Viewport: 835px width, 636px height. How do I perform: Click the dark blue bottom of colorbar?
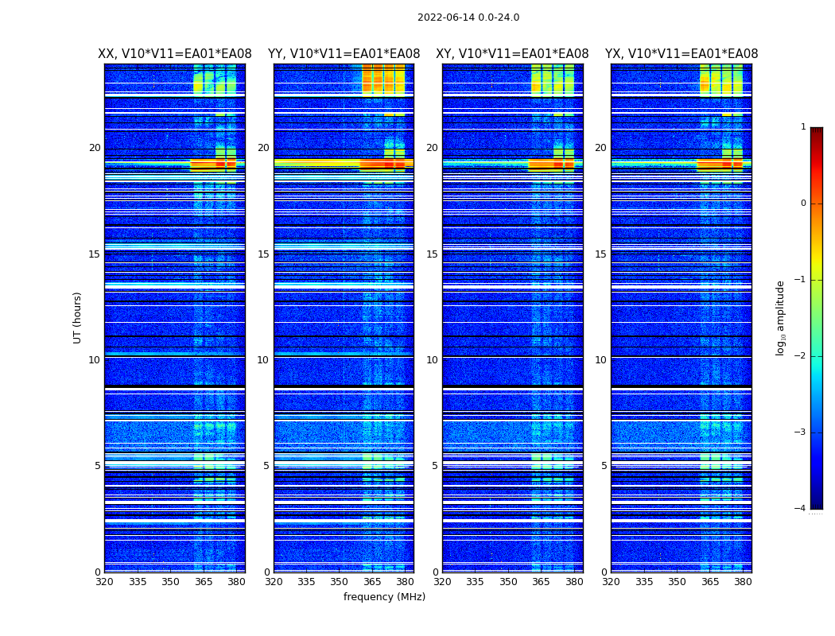817,503
